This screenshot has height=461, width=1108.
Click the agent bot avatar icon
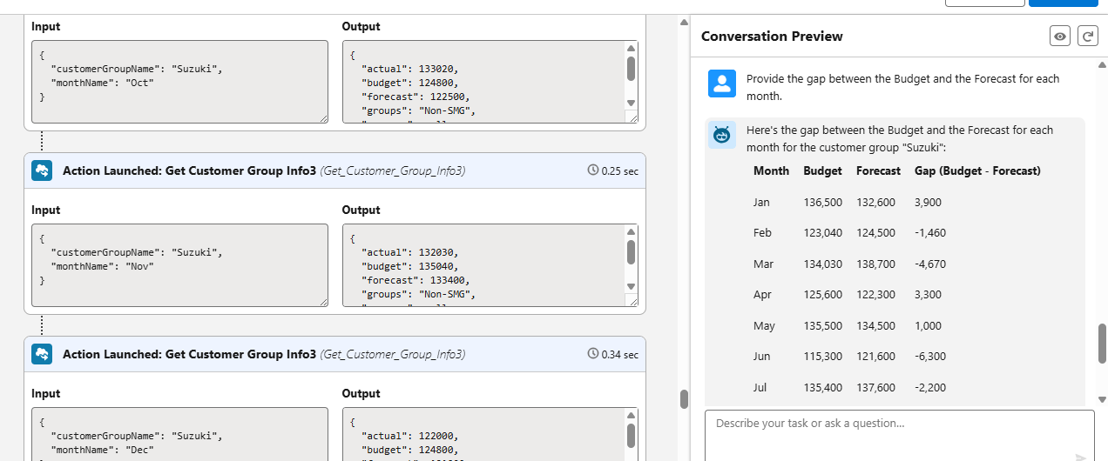click(722, 135)
